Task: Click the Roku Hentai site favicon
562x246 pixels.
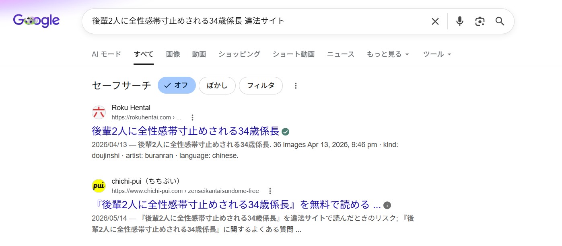Action: (99, 113)
